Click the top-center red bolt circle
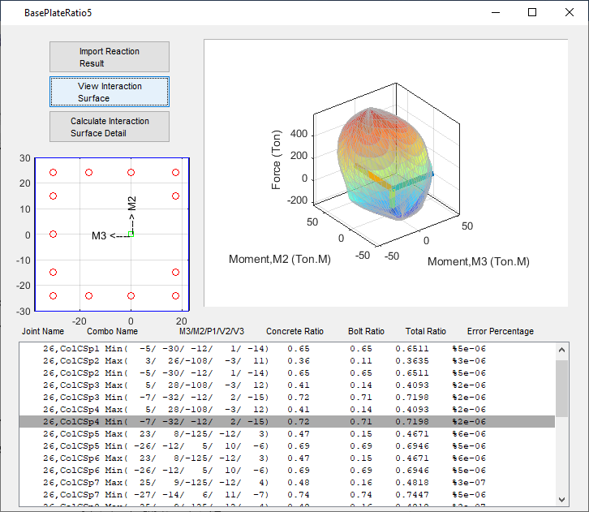589x512 pixels. click(x=131, y=173)
